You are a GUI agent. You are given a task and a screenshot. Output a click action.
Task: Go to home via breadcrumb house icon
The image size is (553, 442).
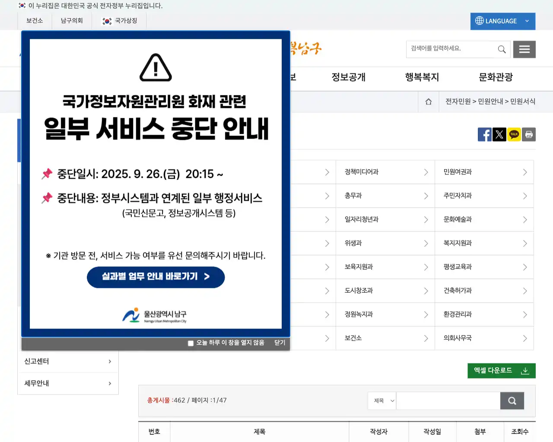[429, 101]
